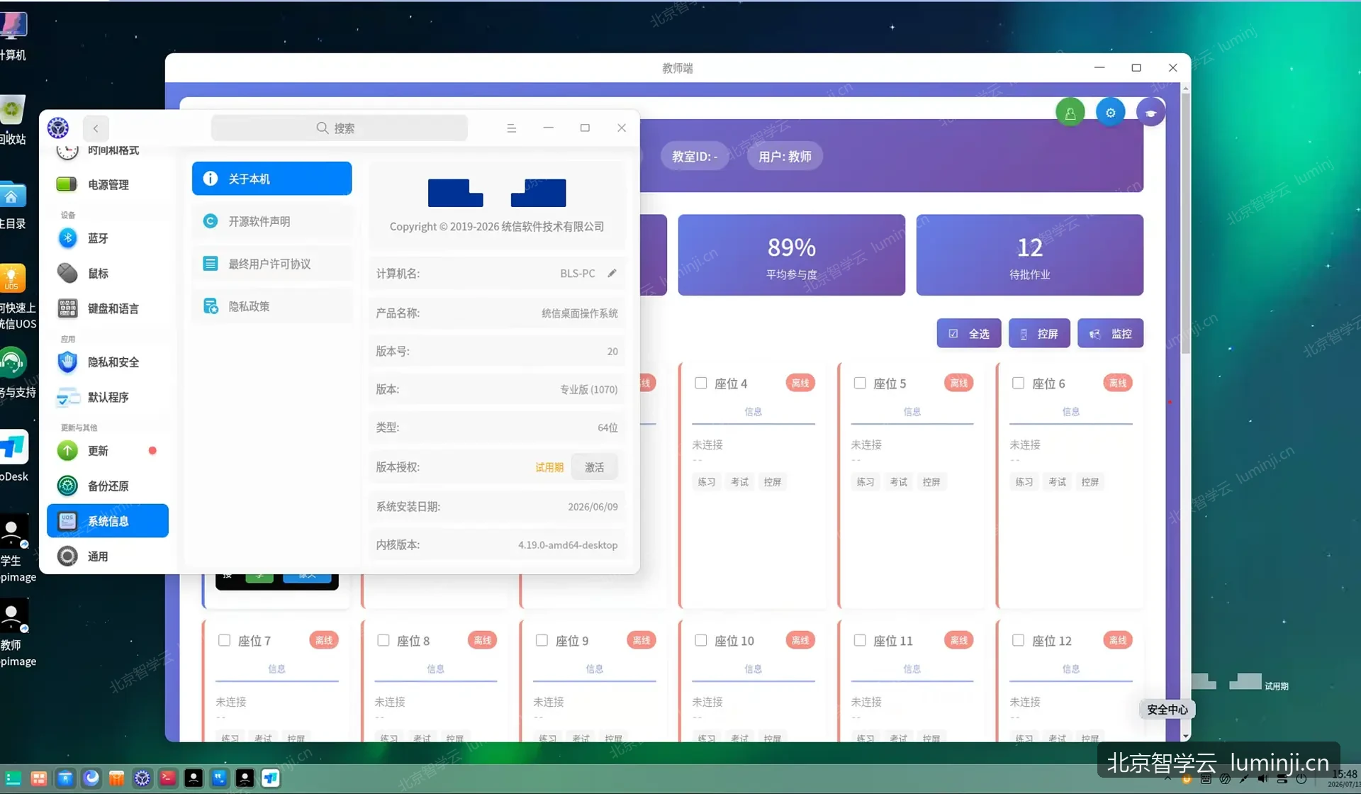The image size is (1361, 794).
Task: Click the teacher window vertical scrollbar
Action: click(1186, 223)
